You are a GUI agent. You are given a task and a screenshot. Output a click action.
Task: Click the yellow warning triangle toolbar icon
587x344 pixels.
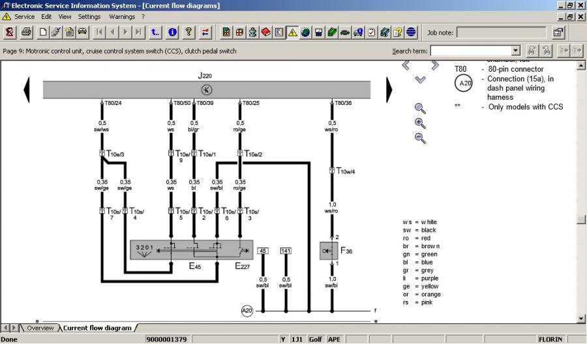pos(293,32)
